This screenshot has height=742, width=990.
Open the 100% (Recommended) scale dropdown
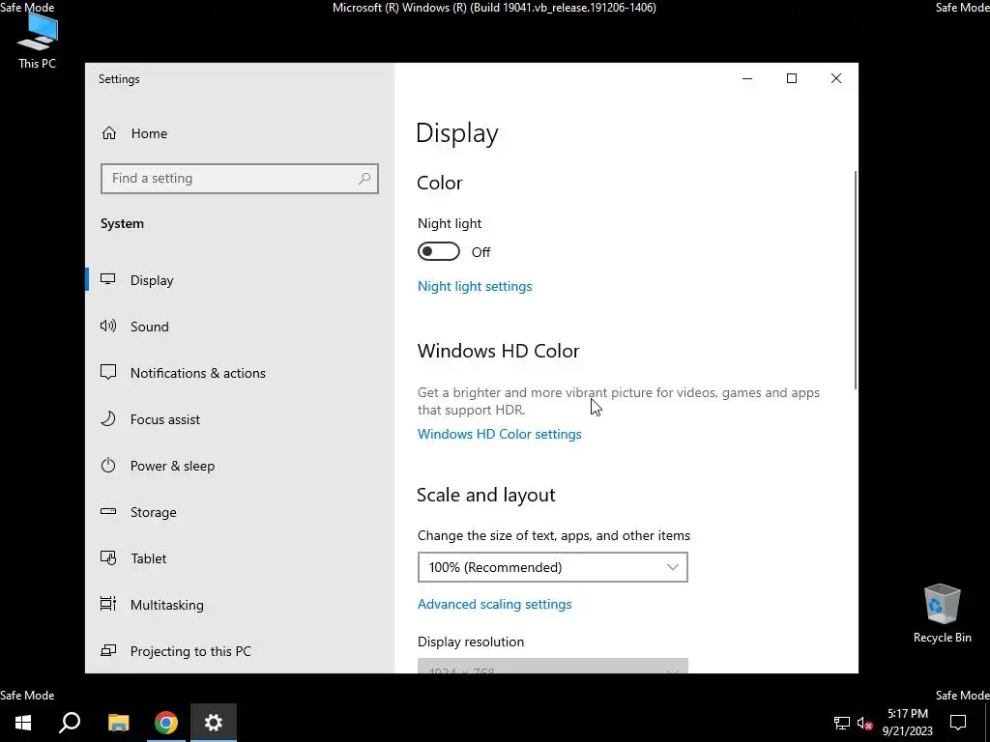coord(552,567)
